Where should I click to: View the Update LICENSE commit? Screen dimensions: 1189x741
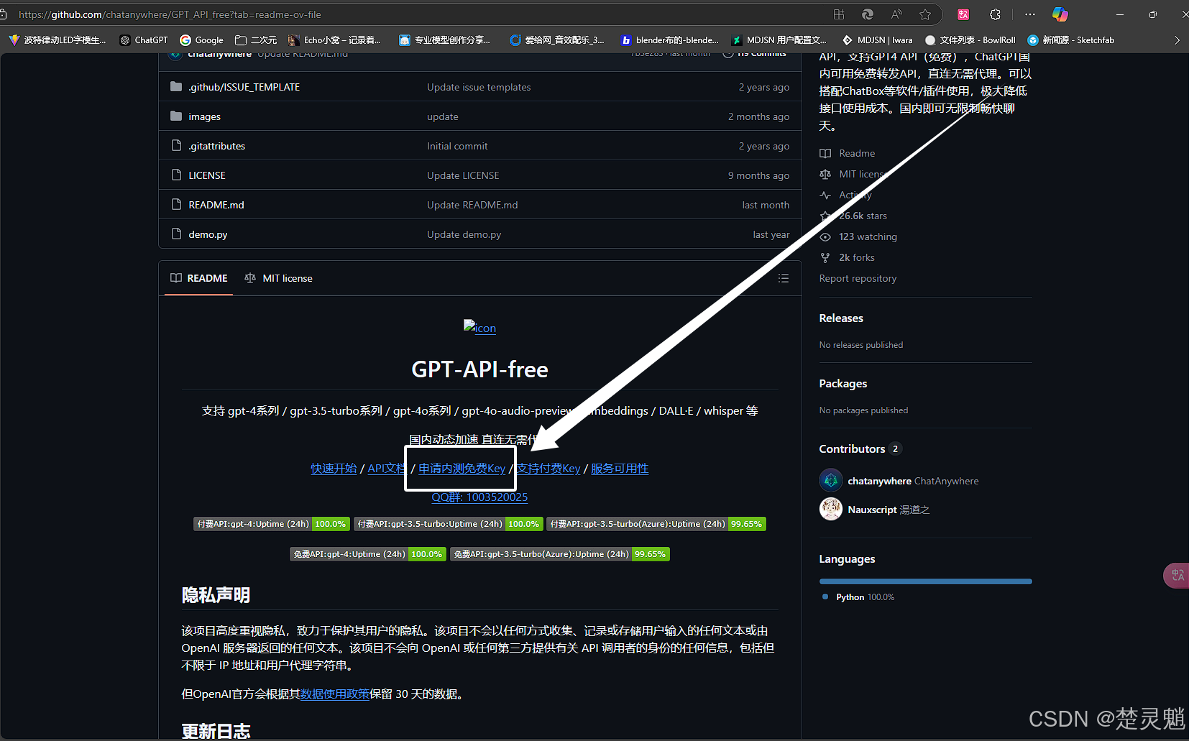[x=463, y=175]
